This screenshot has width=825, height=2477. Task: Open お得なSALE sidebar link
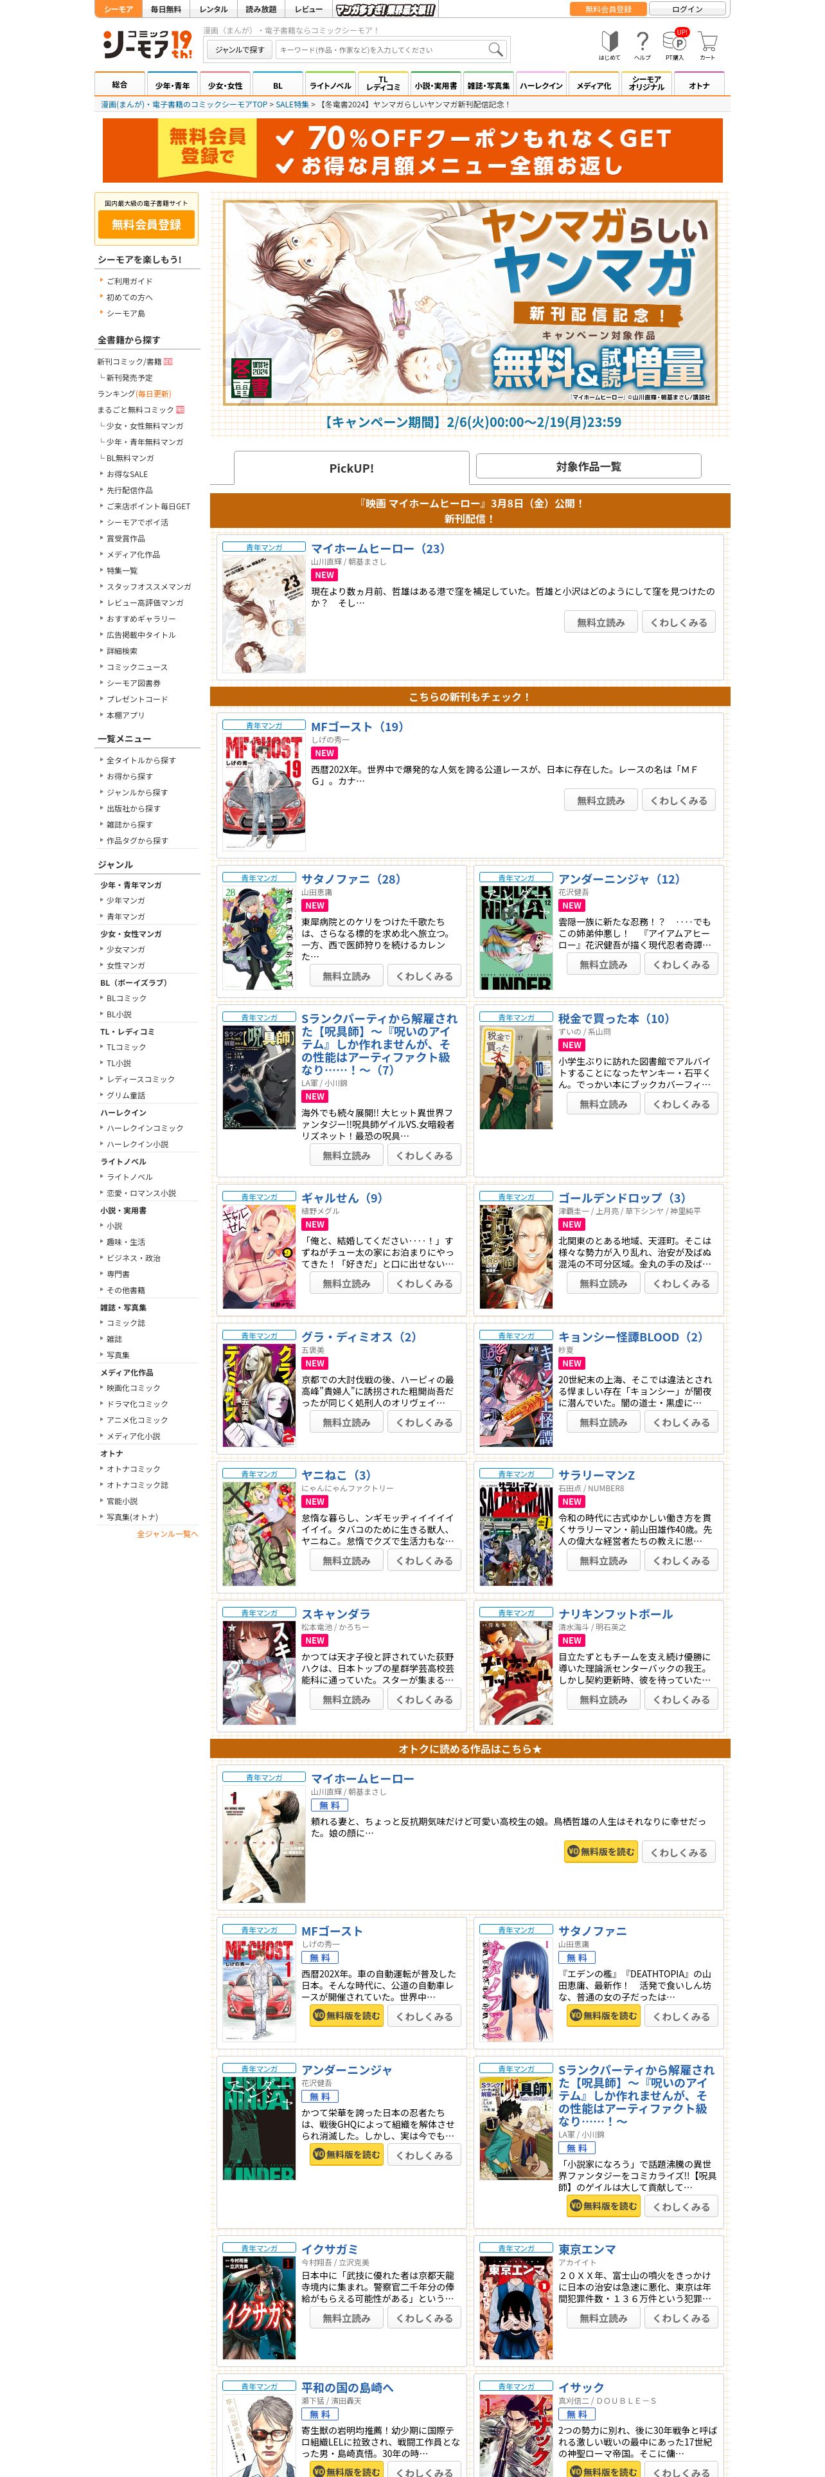pyautogui.click(x=127, y=474)
